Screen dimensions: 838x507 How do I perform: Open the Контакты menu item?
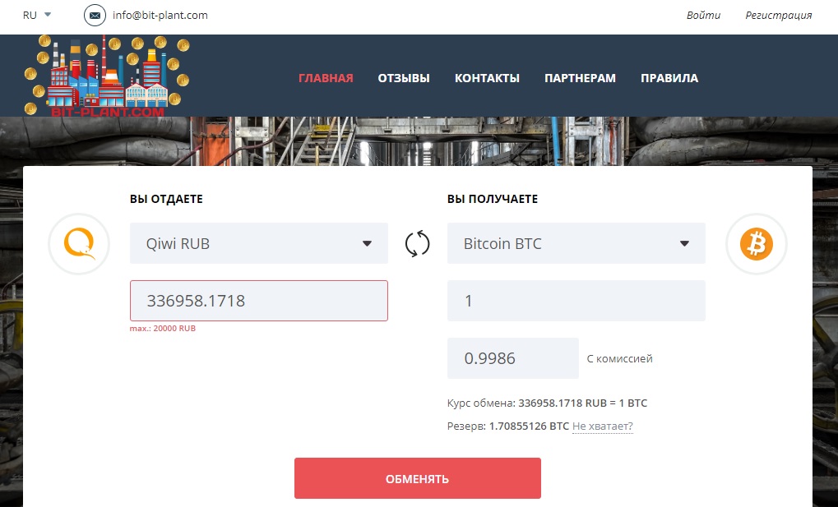click(487, 79)
